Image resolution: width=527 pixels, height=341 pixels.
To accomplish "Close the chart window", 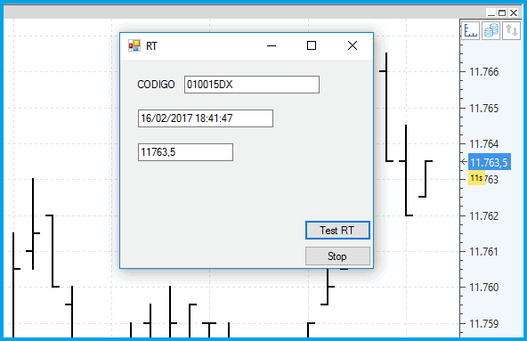I will tap(514, 12).
